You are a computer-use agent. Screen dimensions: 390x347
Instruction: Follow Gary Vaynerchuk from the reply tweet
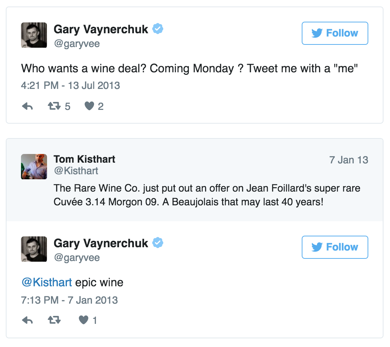(335, 247)
